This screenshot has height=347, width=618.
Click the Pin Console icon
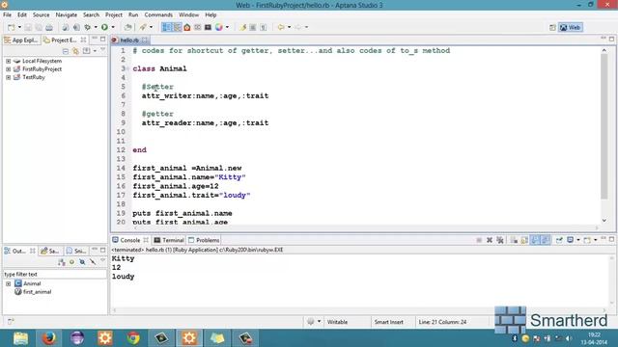click(559, 240)
